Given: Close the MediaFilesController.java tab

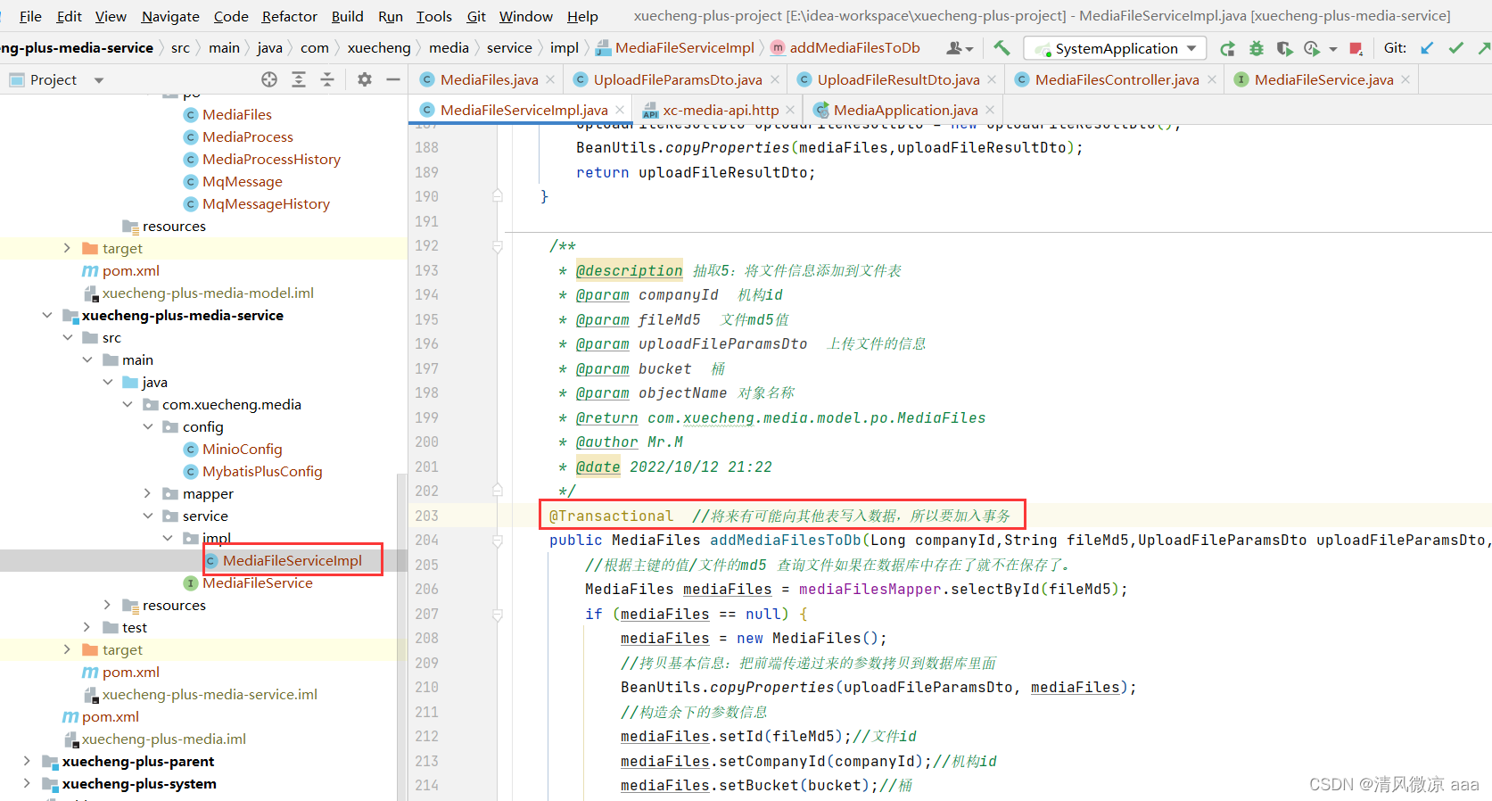Looking at the screenshot, I should pos(1212,79).
